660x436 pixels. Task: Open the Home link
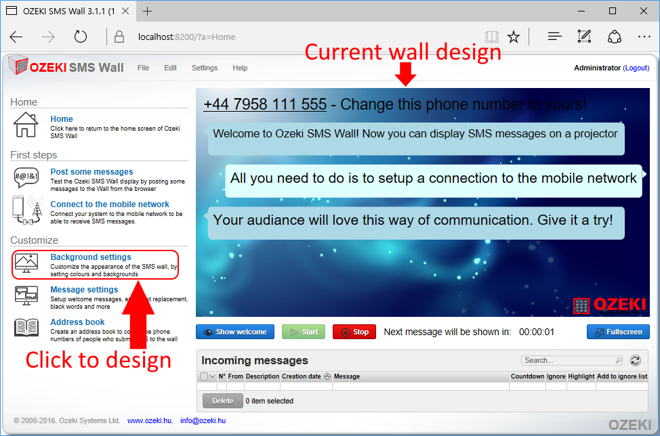click(x=62, y=119)
